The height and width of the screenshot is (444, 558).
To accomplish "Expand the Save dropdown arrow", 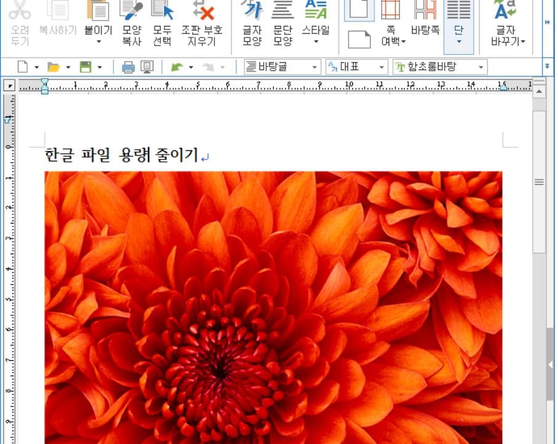I will [x=100, y=67].
